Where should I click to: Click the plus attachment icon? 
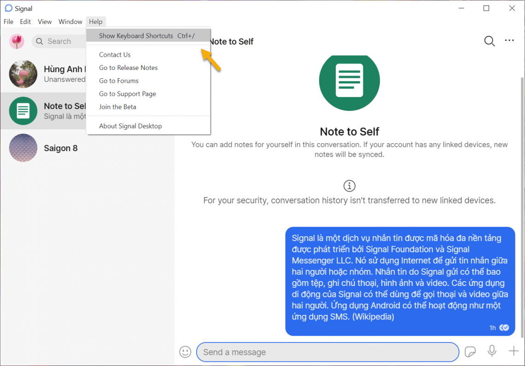pyautogui.click(x=513, y=351)
